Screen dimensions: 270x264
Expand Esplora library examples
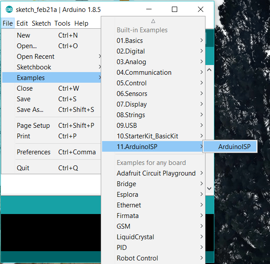[153, 195]
